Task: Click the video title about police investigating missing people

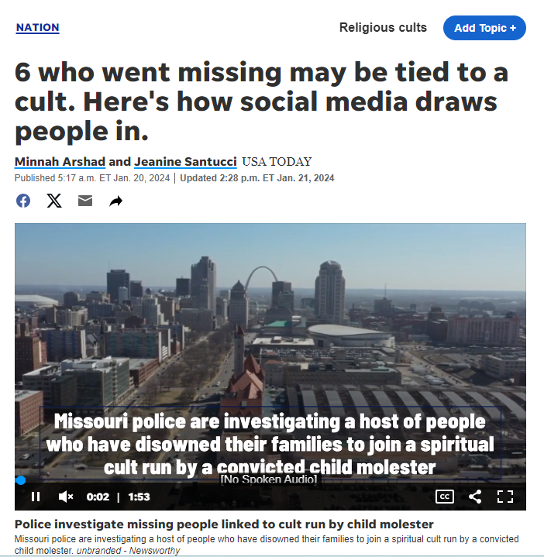Action: coord(224,524)
